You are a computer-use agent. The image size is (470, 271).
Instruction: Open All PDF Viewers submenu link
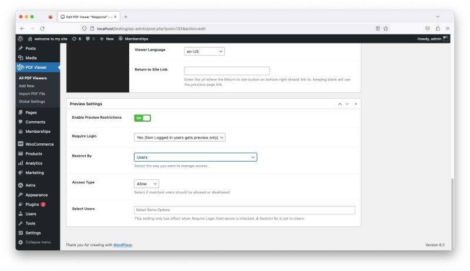[x=33, y=78]
